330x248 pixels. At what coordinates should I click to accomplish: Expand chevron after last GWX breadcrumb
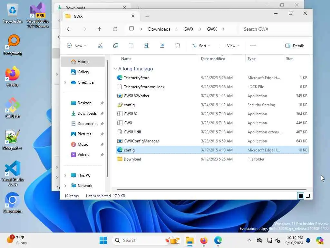224,29
